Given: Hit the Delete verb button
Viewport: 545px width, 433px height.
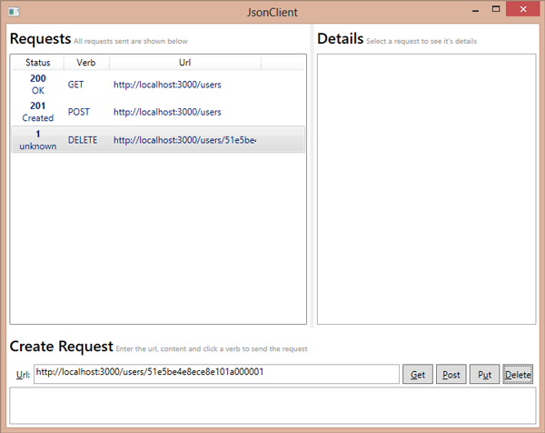Looking at the screenshot, I should pos(518,375).
